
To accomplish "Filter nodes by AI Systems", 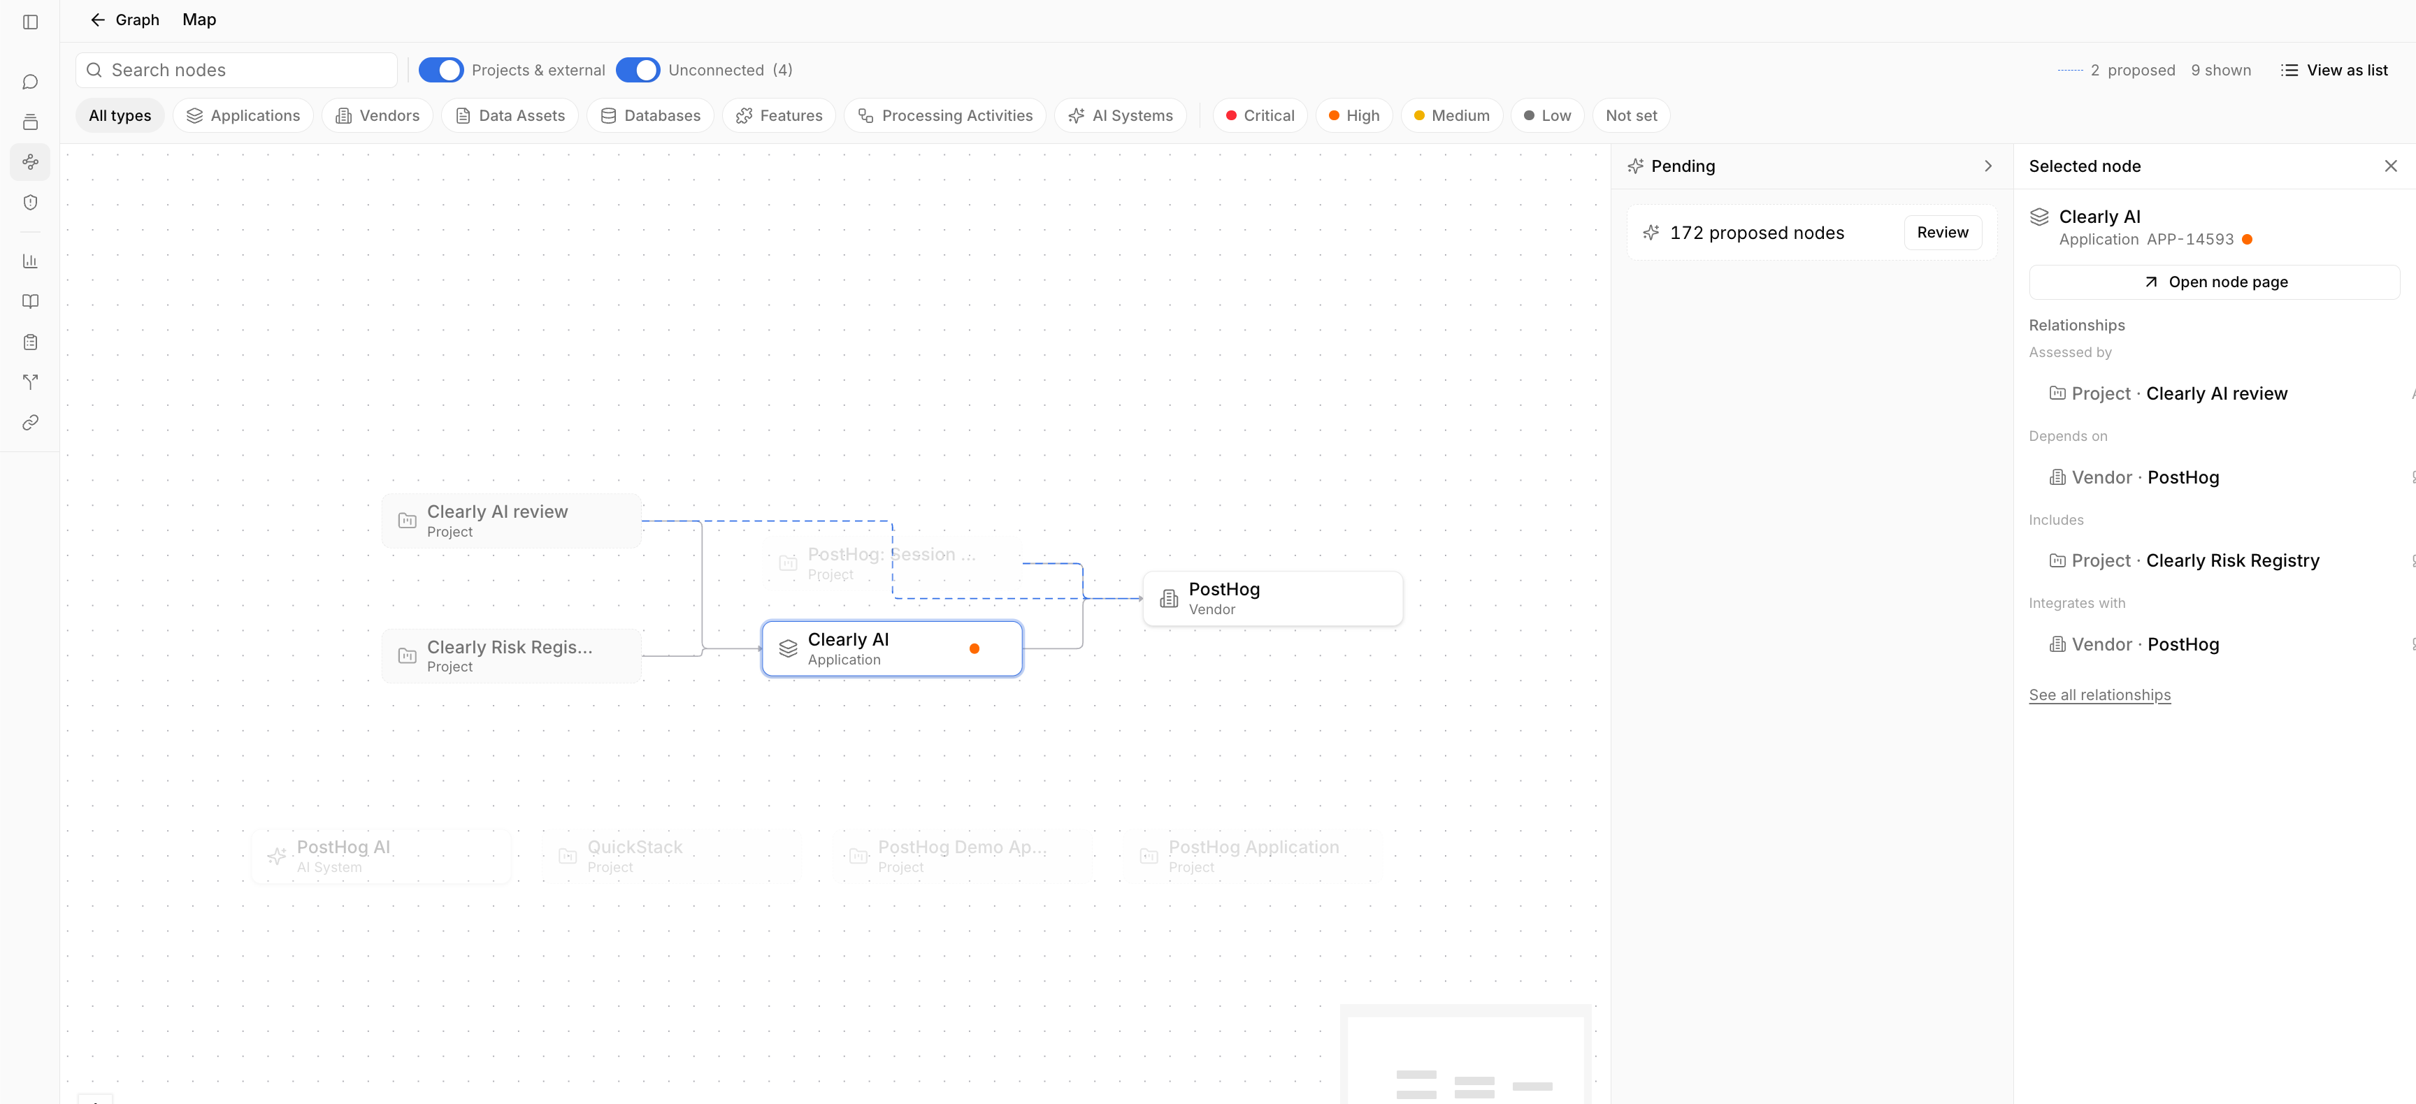I will coord(1120,115).
